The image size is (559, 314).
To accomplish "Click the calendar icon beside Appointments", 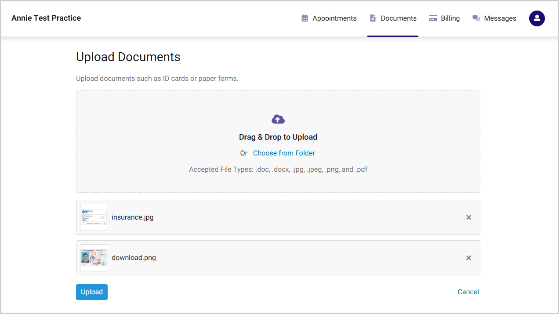I will click(305, 18).
